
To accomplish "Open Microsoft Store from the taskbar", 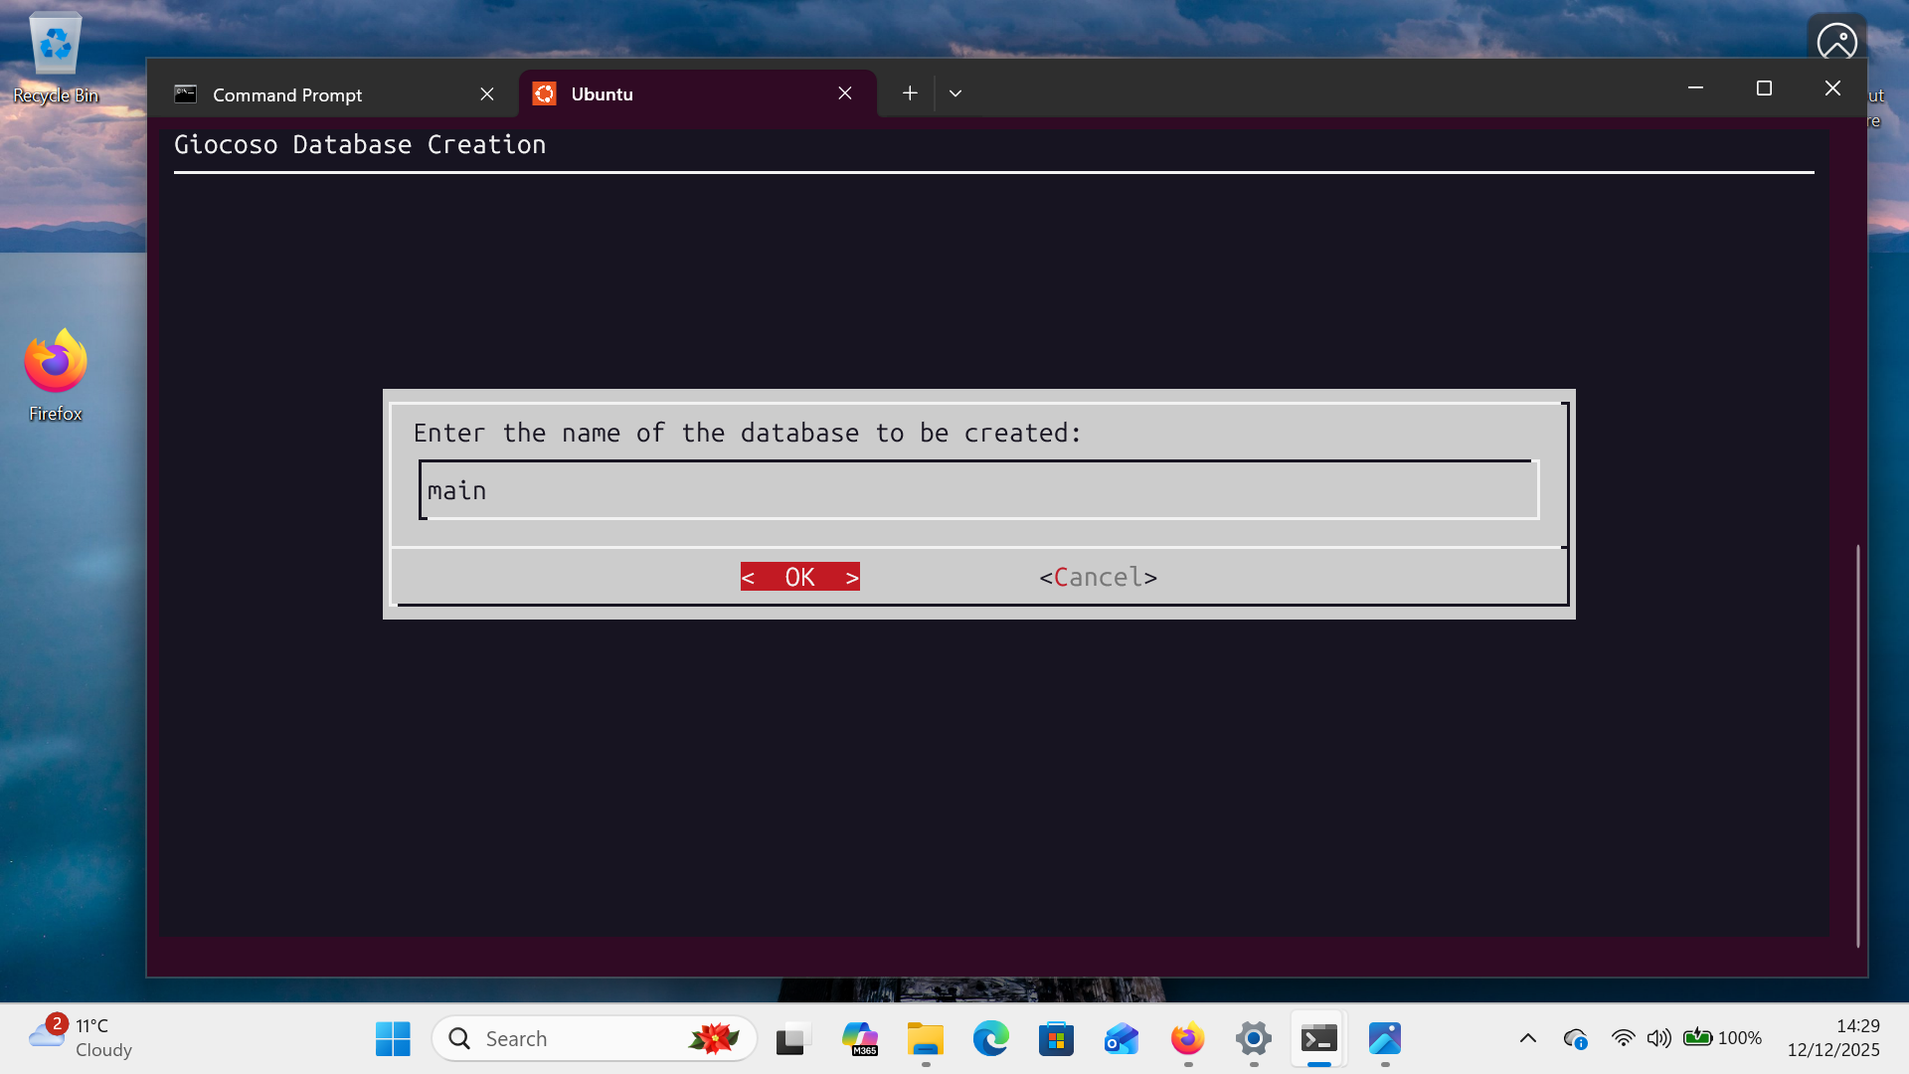I will pyautogui.click(x=1056, y=1038).
